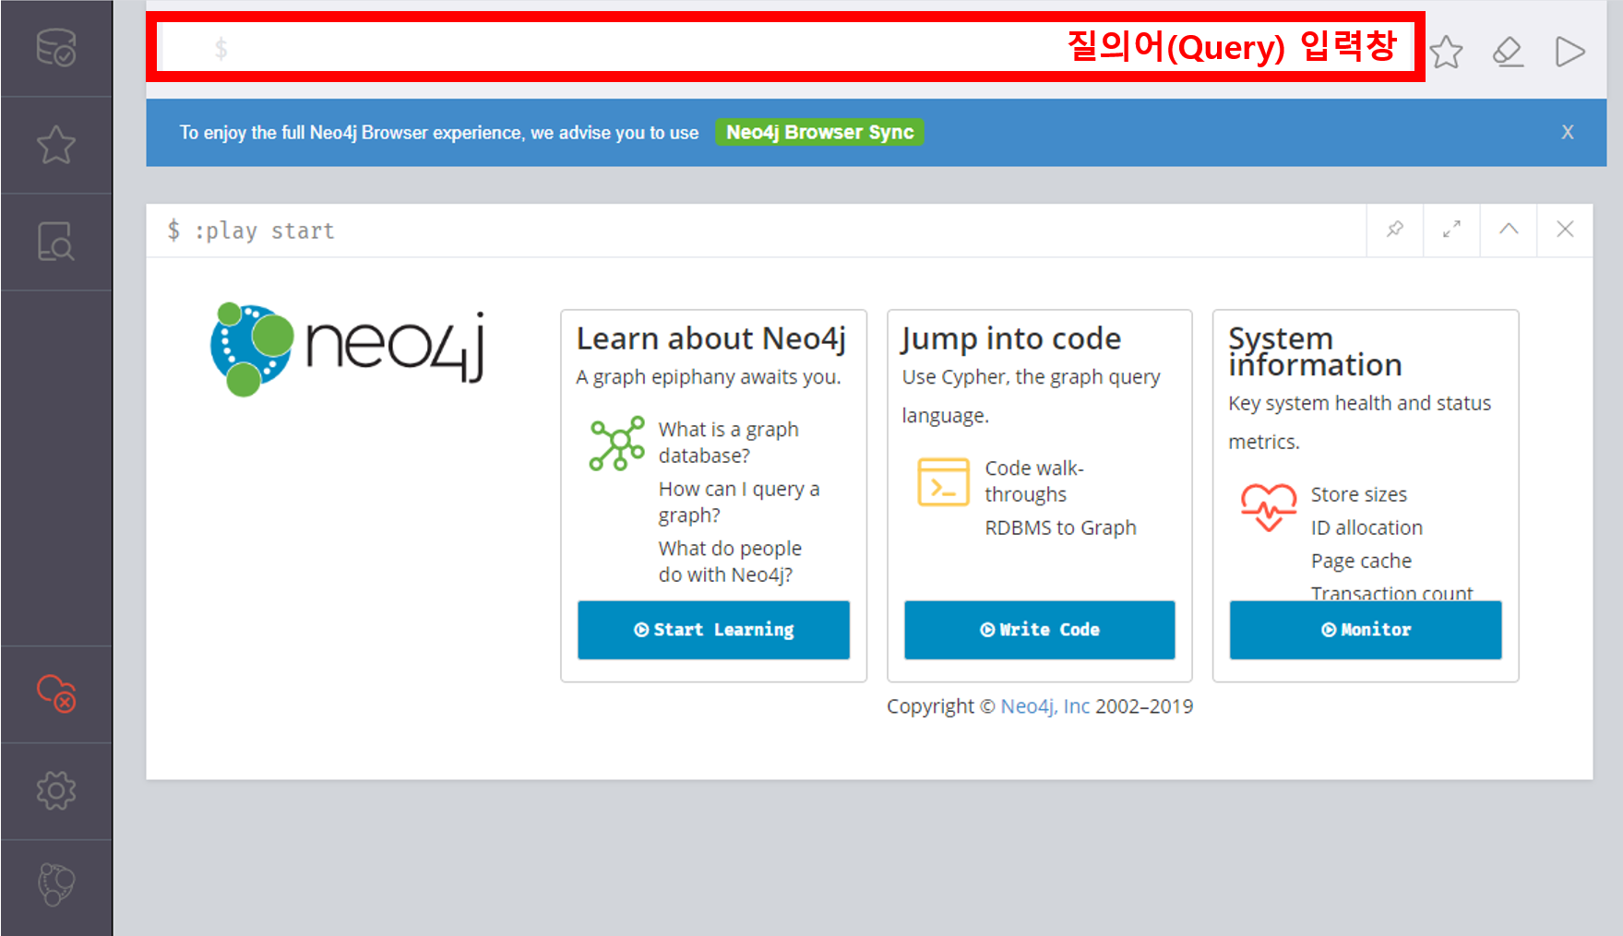1623x936 pixels.
Task: Click "ID allocation" text
Action: pos(1366,528)
